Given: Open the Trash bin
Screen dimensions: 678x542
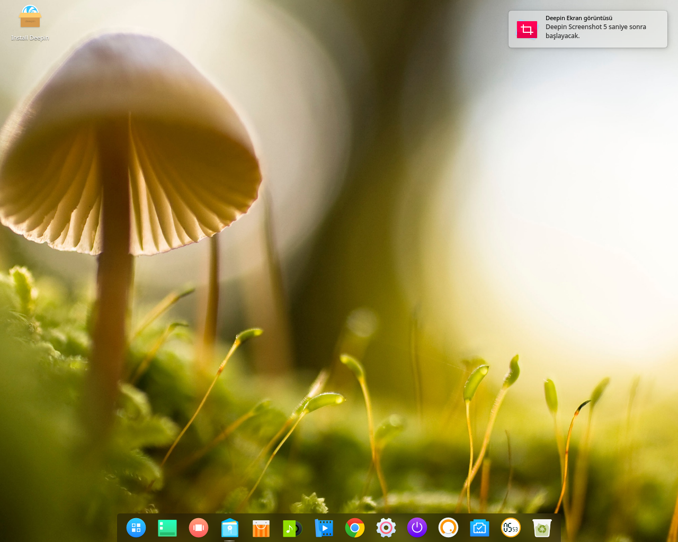Looking at the screenshot, I should [542, 528].
